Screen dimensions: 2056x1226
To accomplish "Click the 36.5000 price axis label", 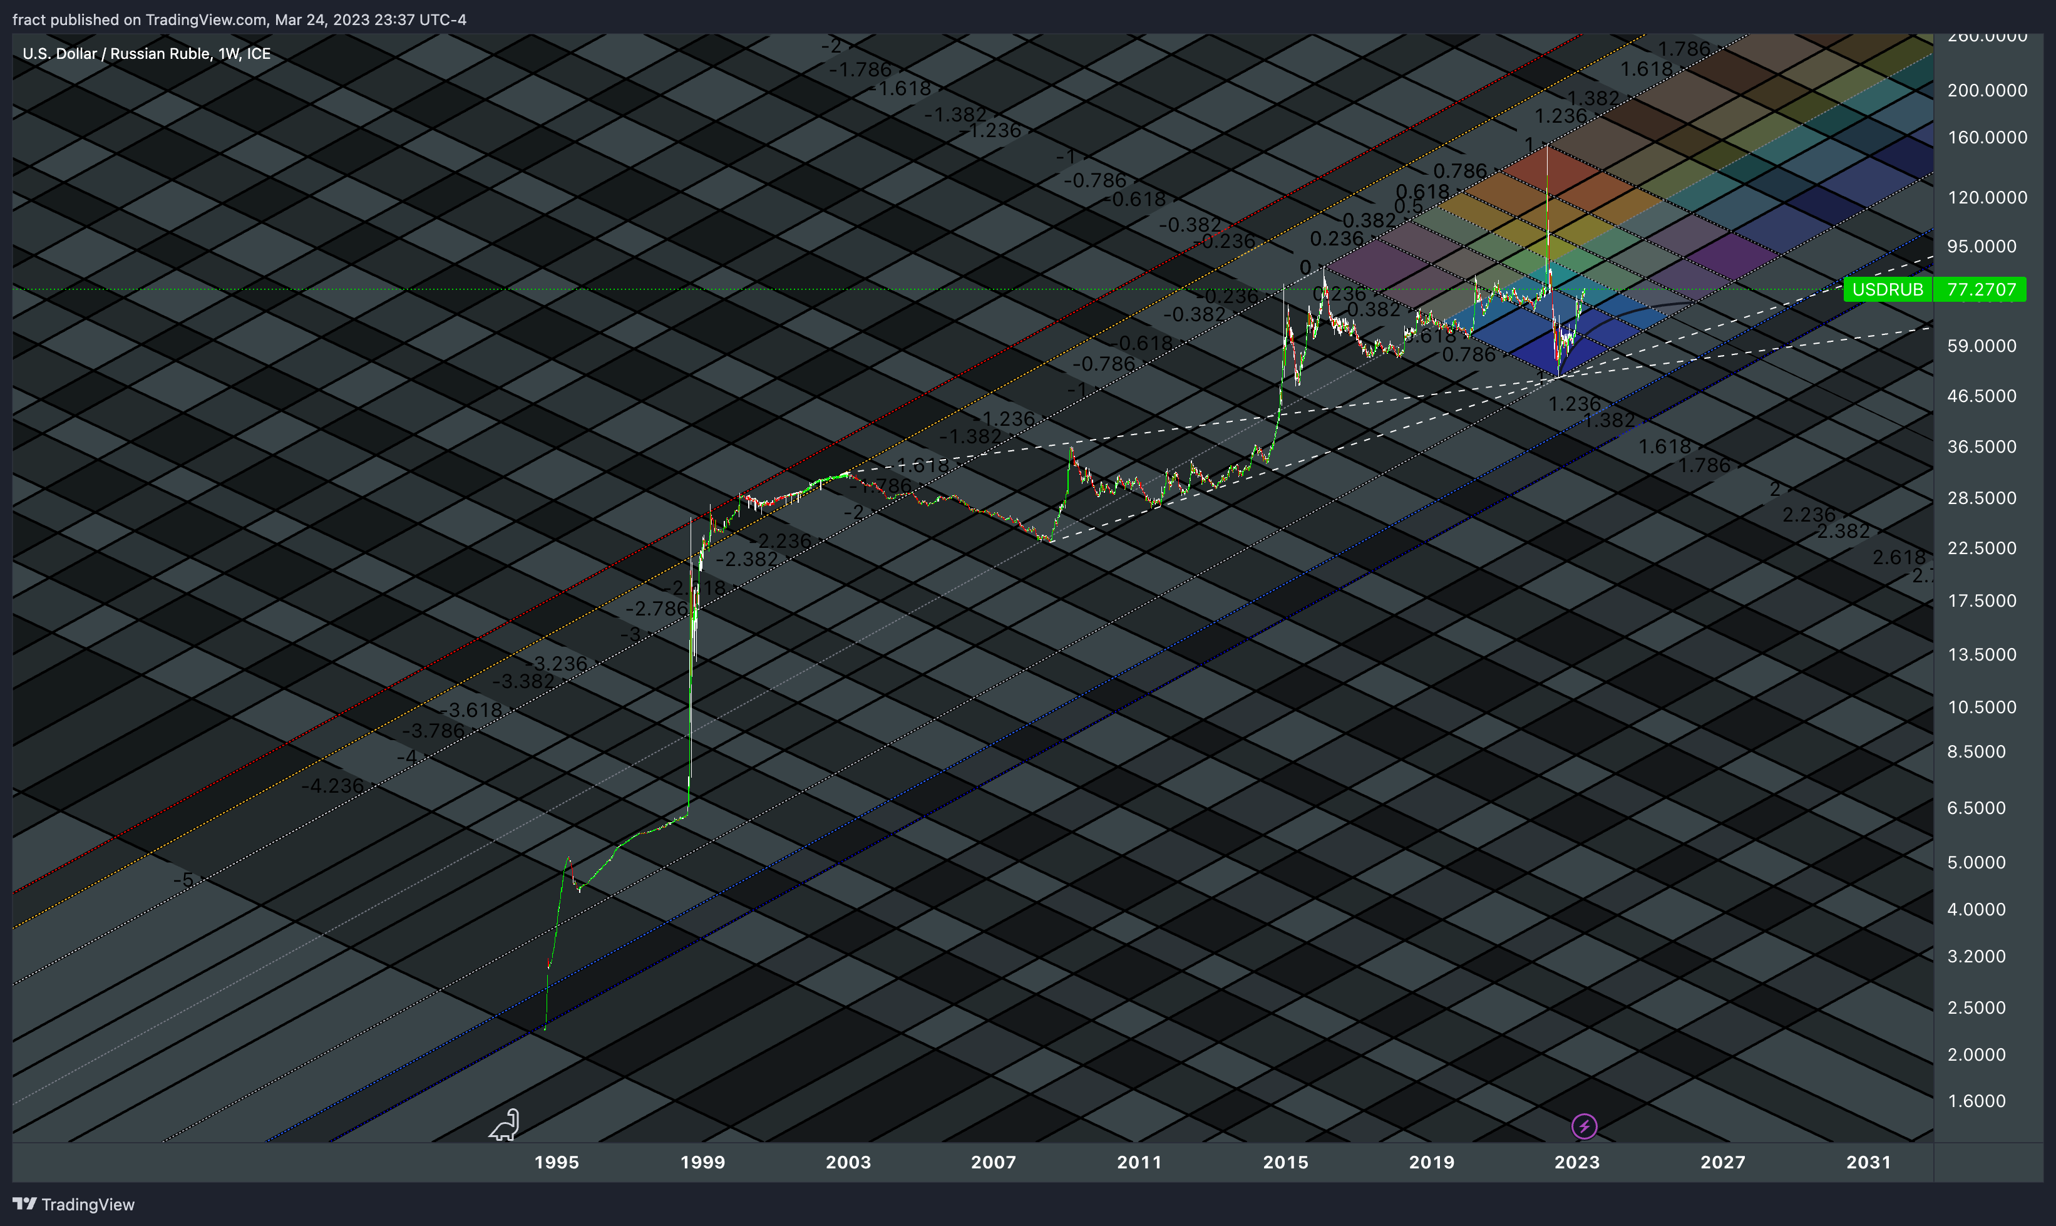I will (x=1981, y=446).
